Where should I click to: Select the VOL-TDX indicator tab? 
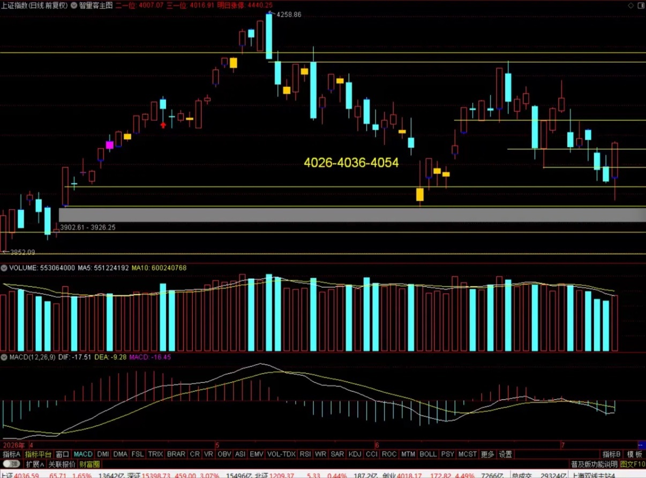(281, 454)
